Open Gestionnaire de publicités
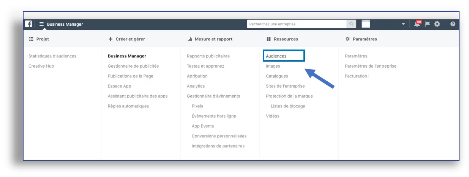Screen dimensions: 469x177 click(x=133, y=66)
